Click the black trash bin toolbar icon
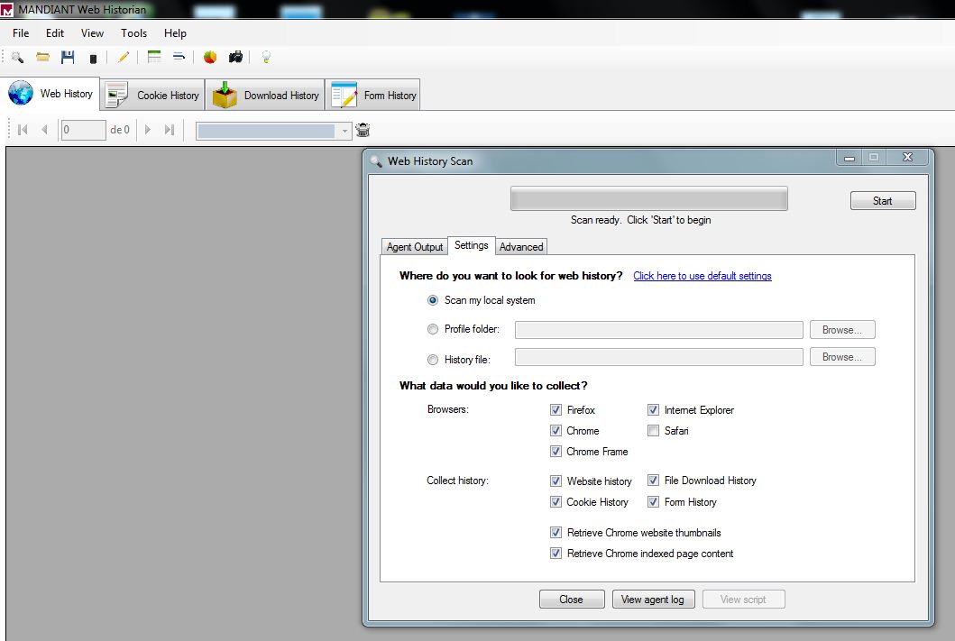The height and width of the screenshot is (641, 955). (93, 59)
